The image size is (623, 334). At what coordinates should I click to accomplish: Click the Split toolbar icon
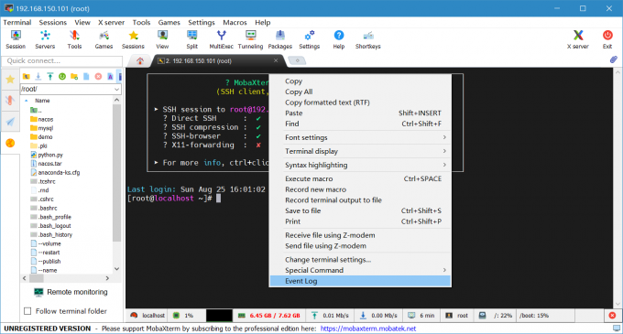(191, 39)
